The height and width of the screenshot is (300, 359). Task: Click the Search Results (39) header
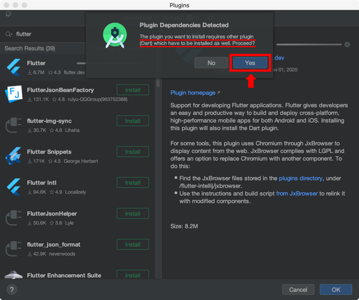tap(30, 48)
